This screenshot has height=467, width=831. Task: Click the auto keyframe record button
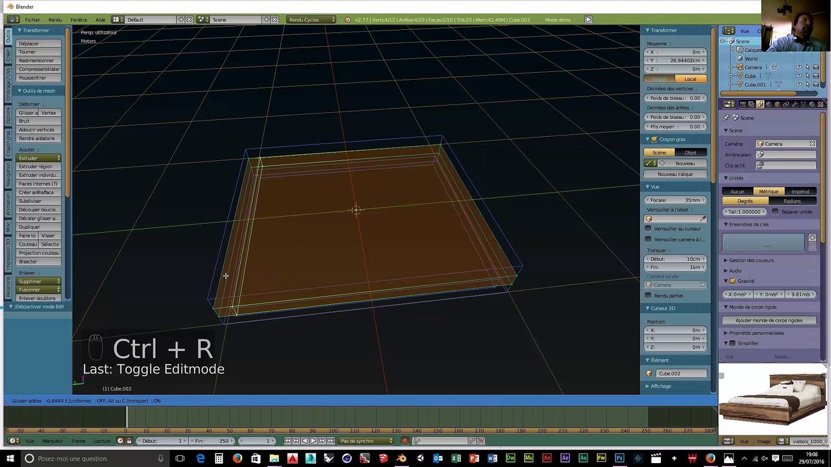(405, 441)
